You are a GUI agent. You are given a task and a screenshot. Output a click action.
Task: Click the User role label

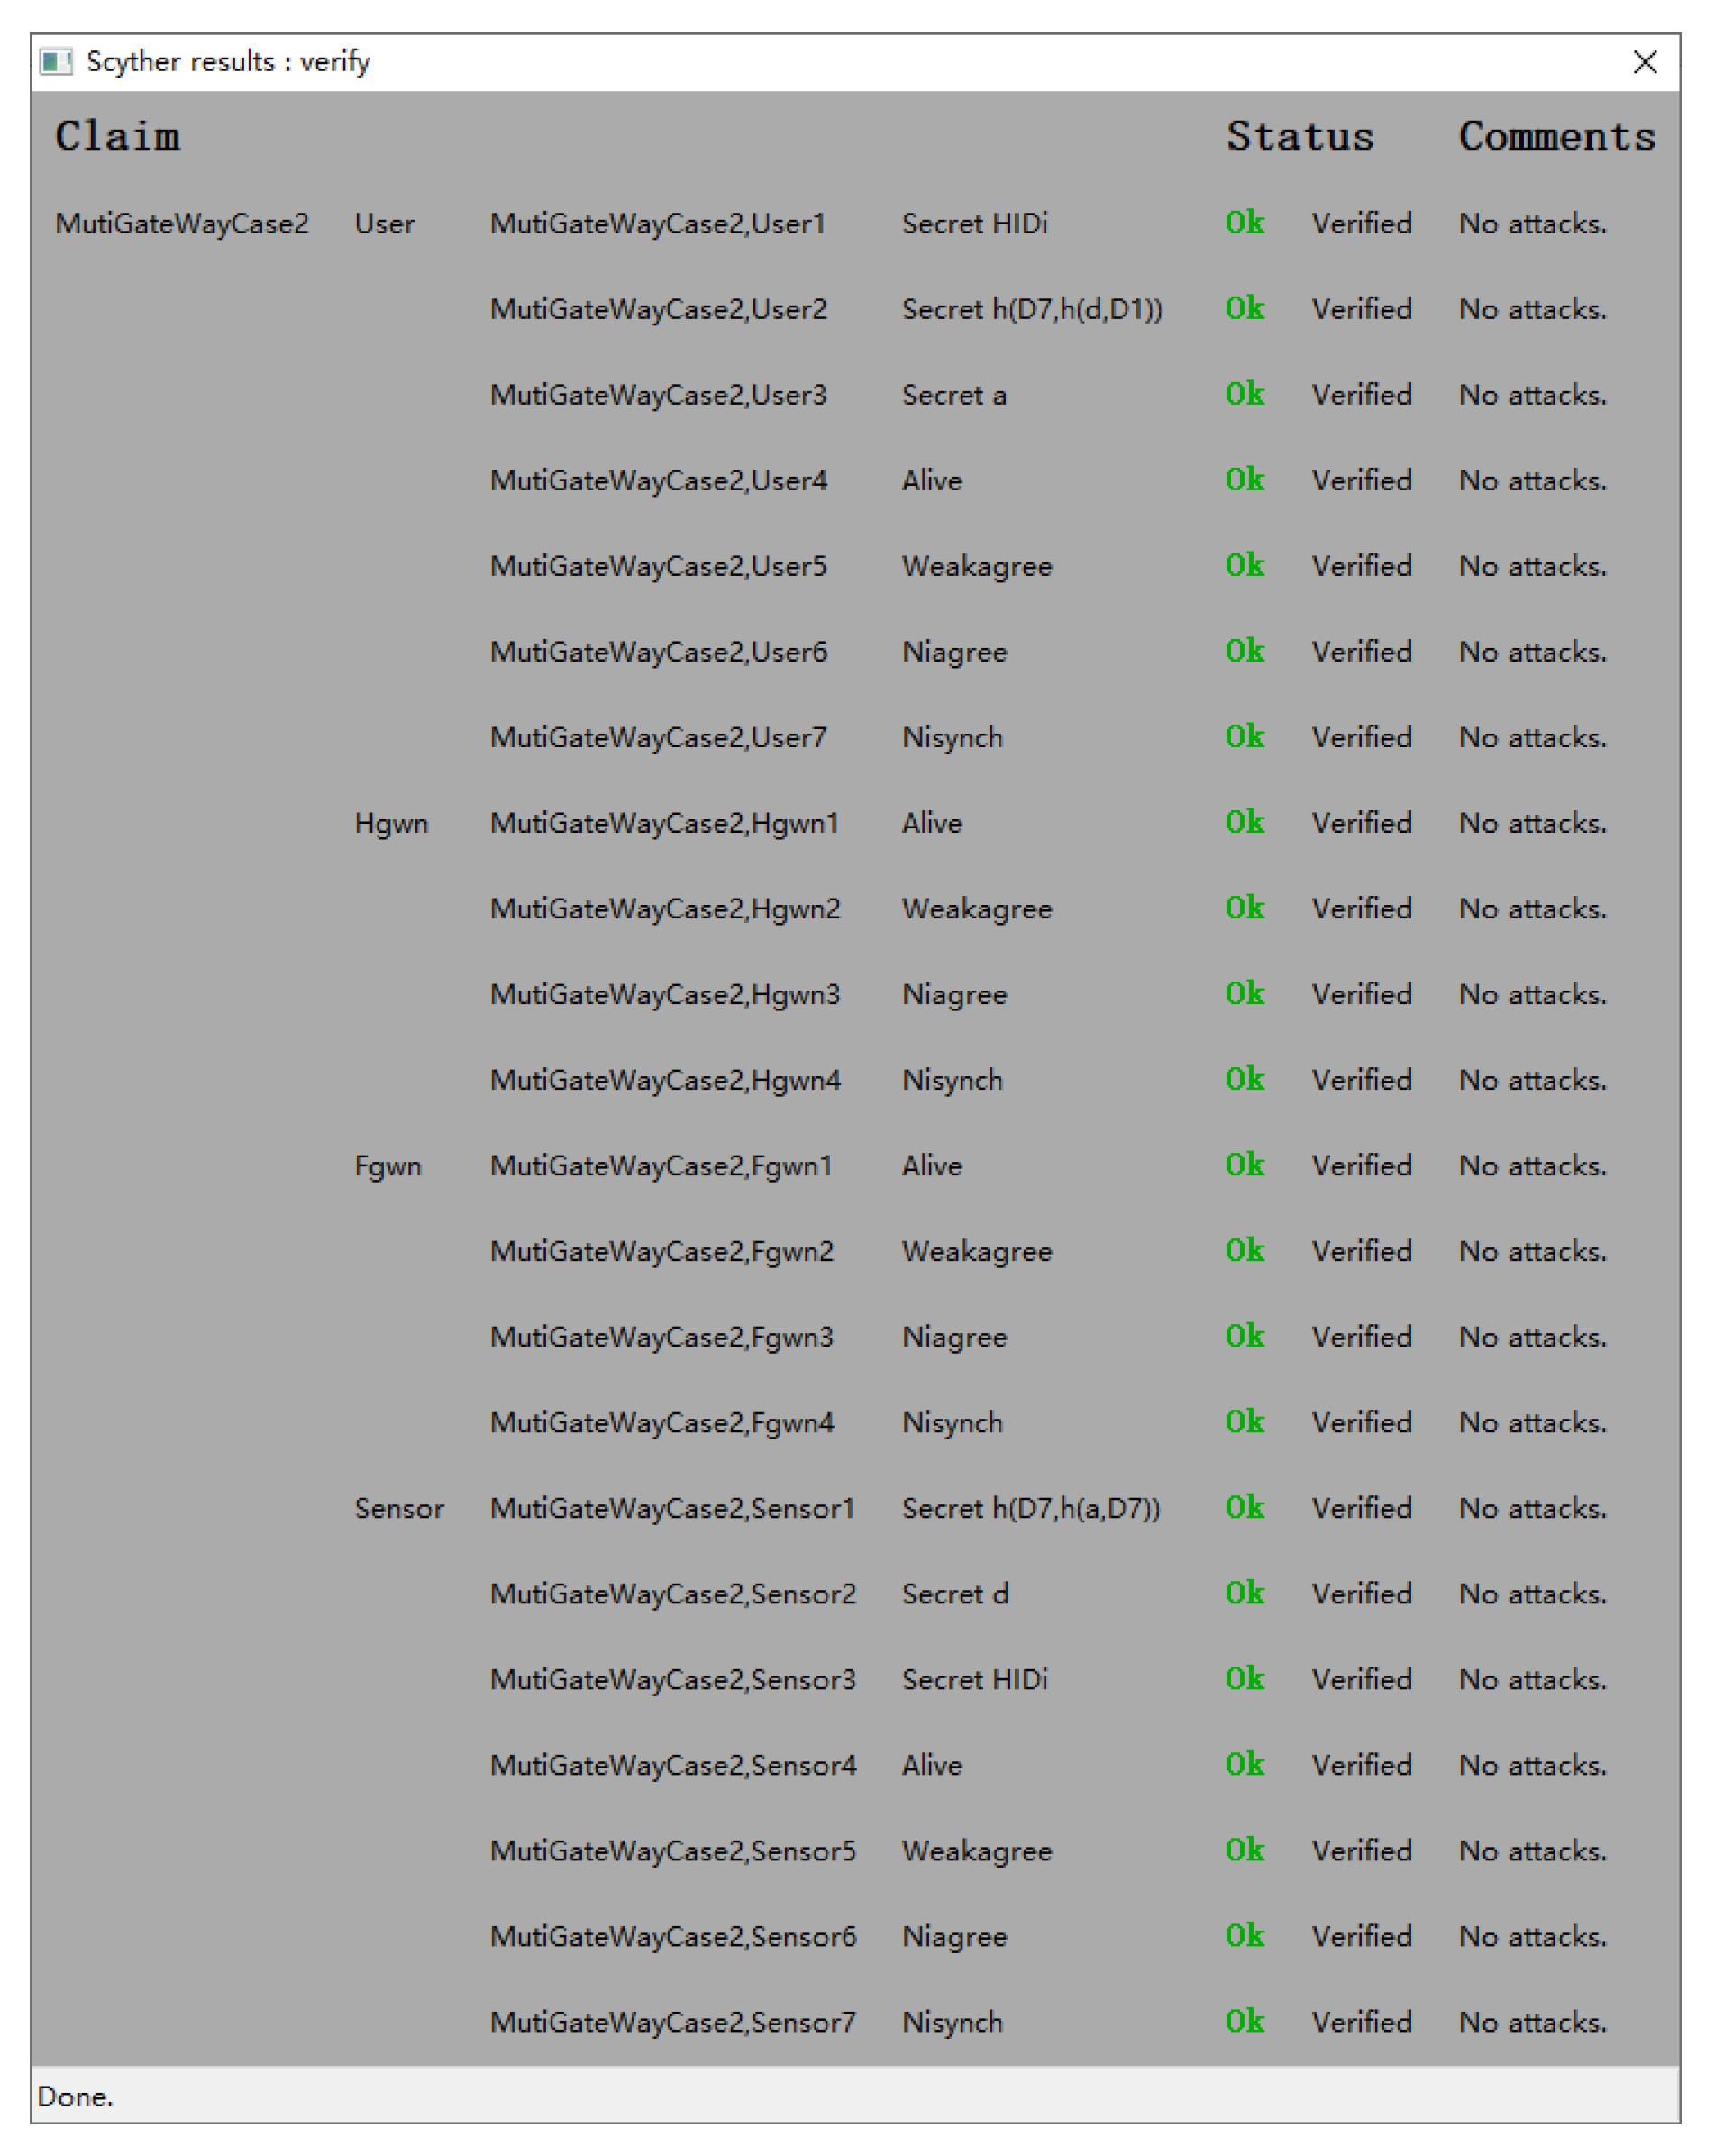click(384, 223)
